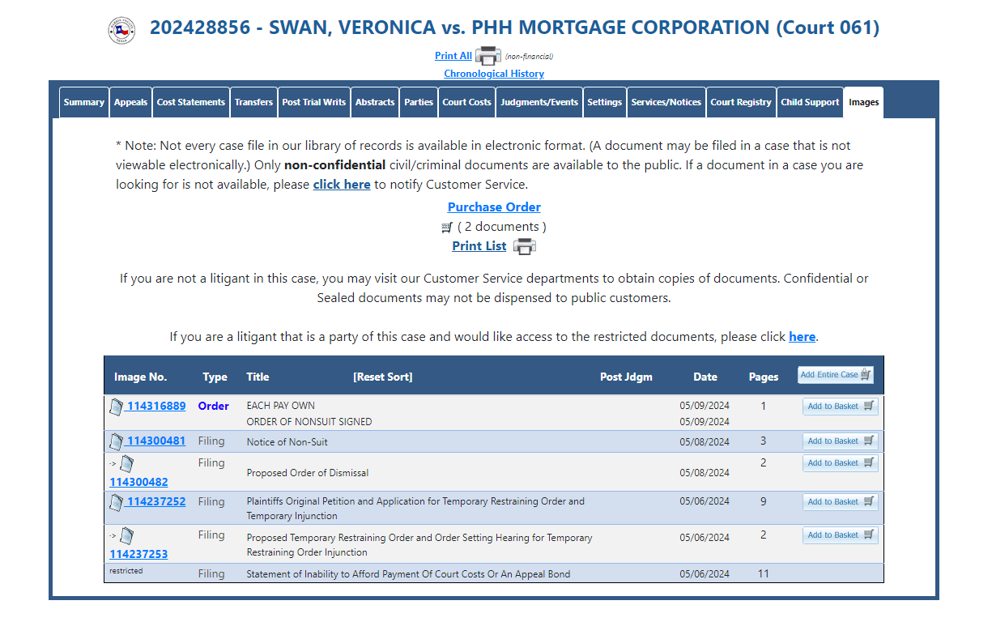This screenshot has width=992, height=639.
Task: Click the 'restricted' label in last row
Action: (x=126, y=571)
